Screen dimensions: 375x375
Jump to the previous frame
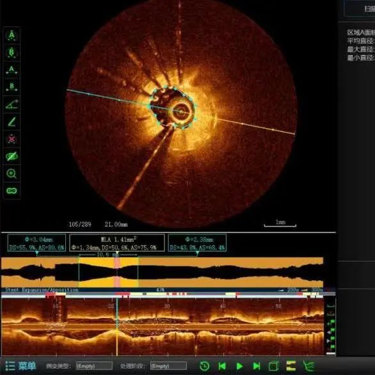222,366
